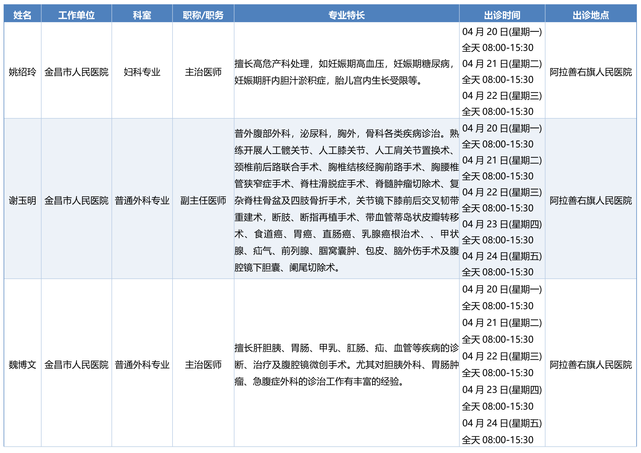The height and width of the screenshot is (453, 641).
Task: Click the 职称/职务 column header
Action: point(203,15)
